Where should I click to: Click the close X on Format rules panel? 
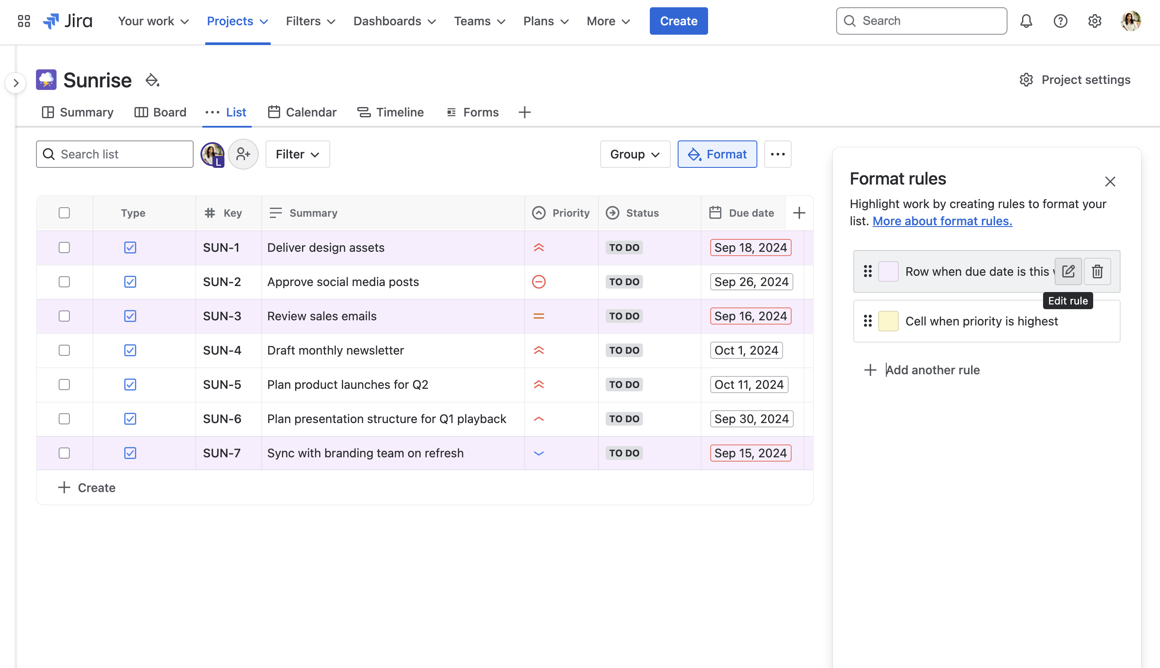(1111, 182)
